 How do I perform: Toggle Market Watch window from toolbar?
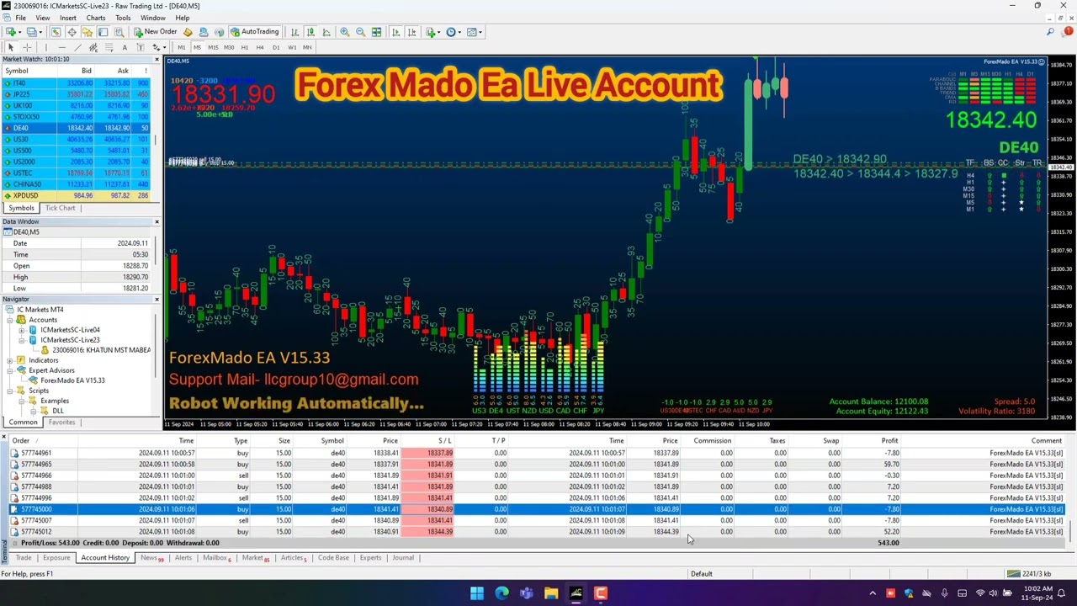(x=56, y=32)
